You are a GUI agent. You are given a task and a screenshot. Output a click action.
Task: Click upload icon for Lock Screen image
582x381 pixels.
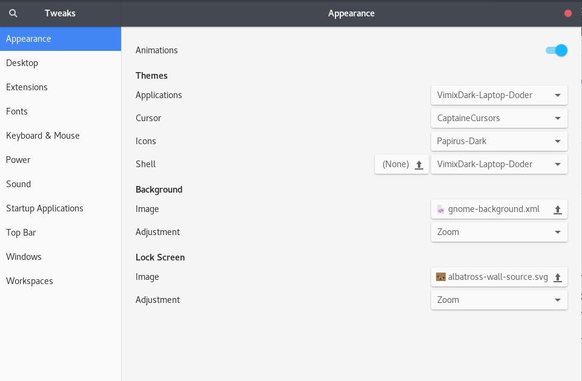[x=558, y=277]
